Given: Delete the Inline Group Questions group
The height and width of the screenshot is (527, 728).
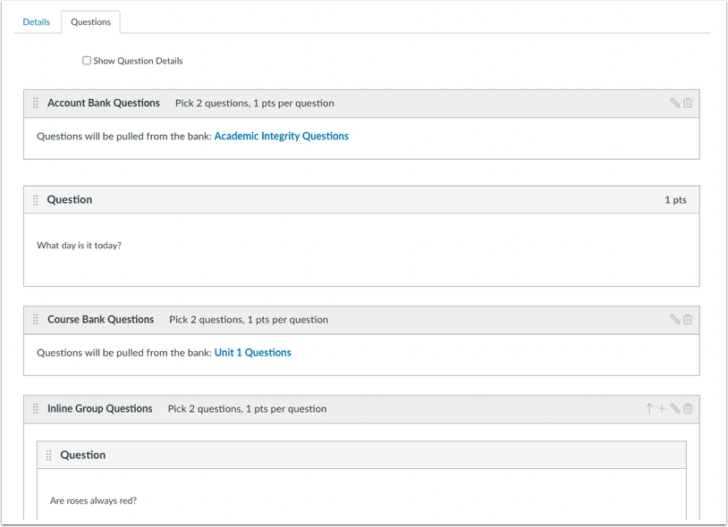Looking at the screenshot, I should [x=688, y=408].
